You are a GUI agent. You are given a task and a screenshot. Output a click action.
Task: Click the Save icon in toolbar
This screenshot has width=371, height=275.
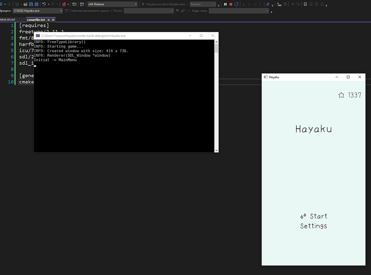(31, 4)
